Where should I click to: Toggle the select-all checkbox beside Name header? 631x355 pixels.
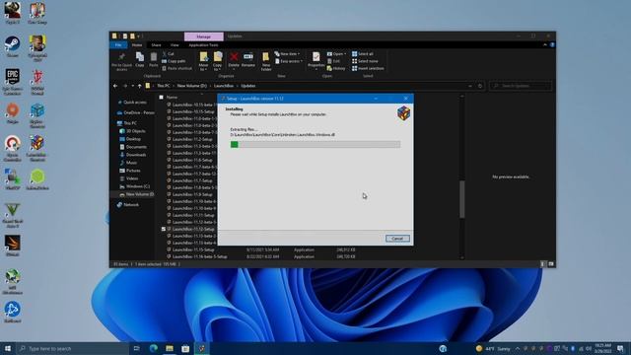(x=162, y=97)
